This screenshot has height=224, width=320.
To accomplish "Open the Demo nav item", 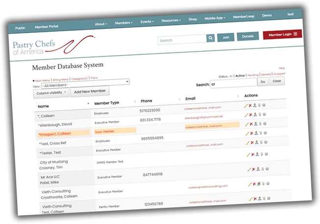I will [x=267, y=16].
